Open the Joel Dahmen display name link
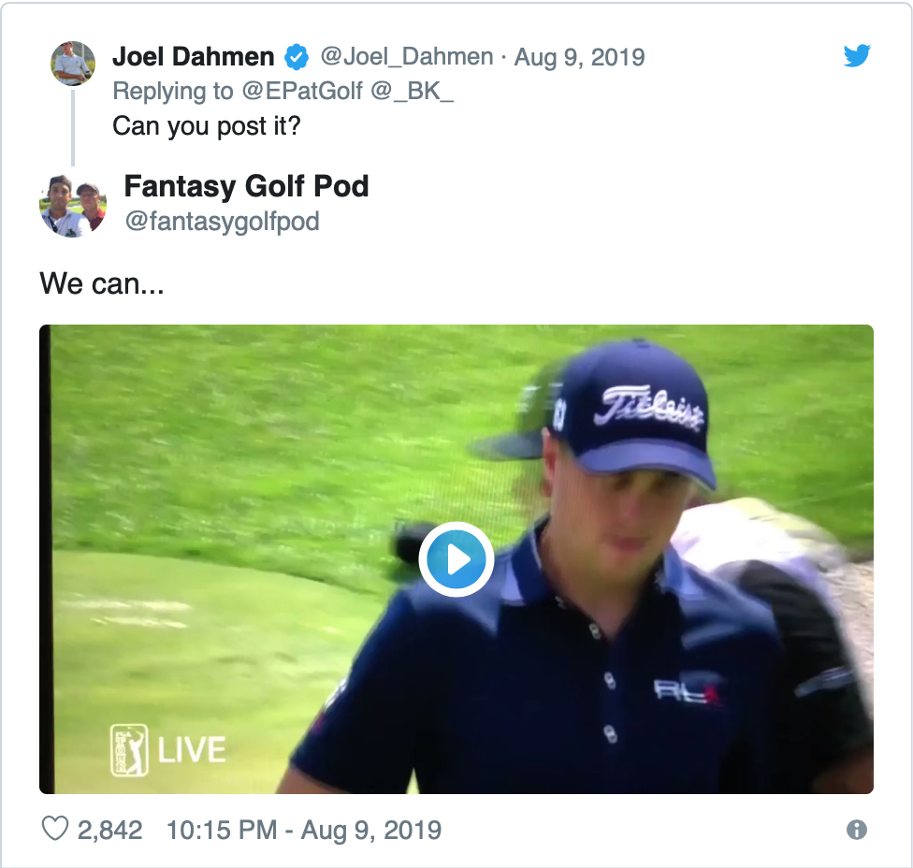The height and width of the screenshot is (868, 913). click(x=194, y=57)
